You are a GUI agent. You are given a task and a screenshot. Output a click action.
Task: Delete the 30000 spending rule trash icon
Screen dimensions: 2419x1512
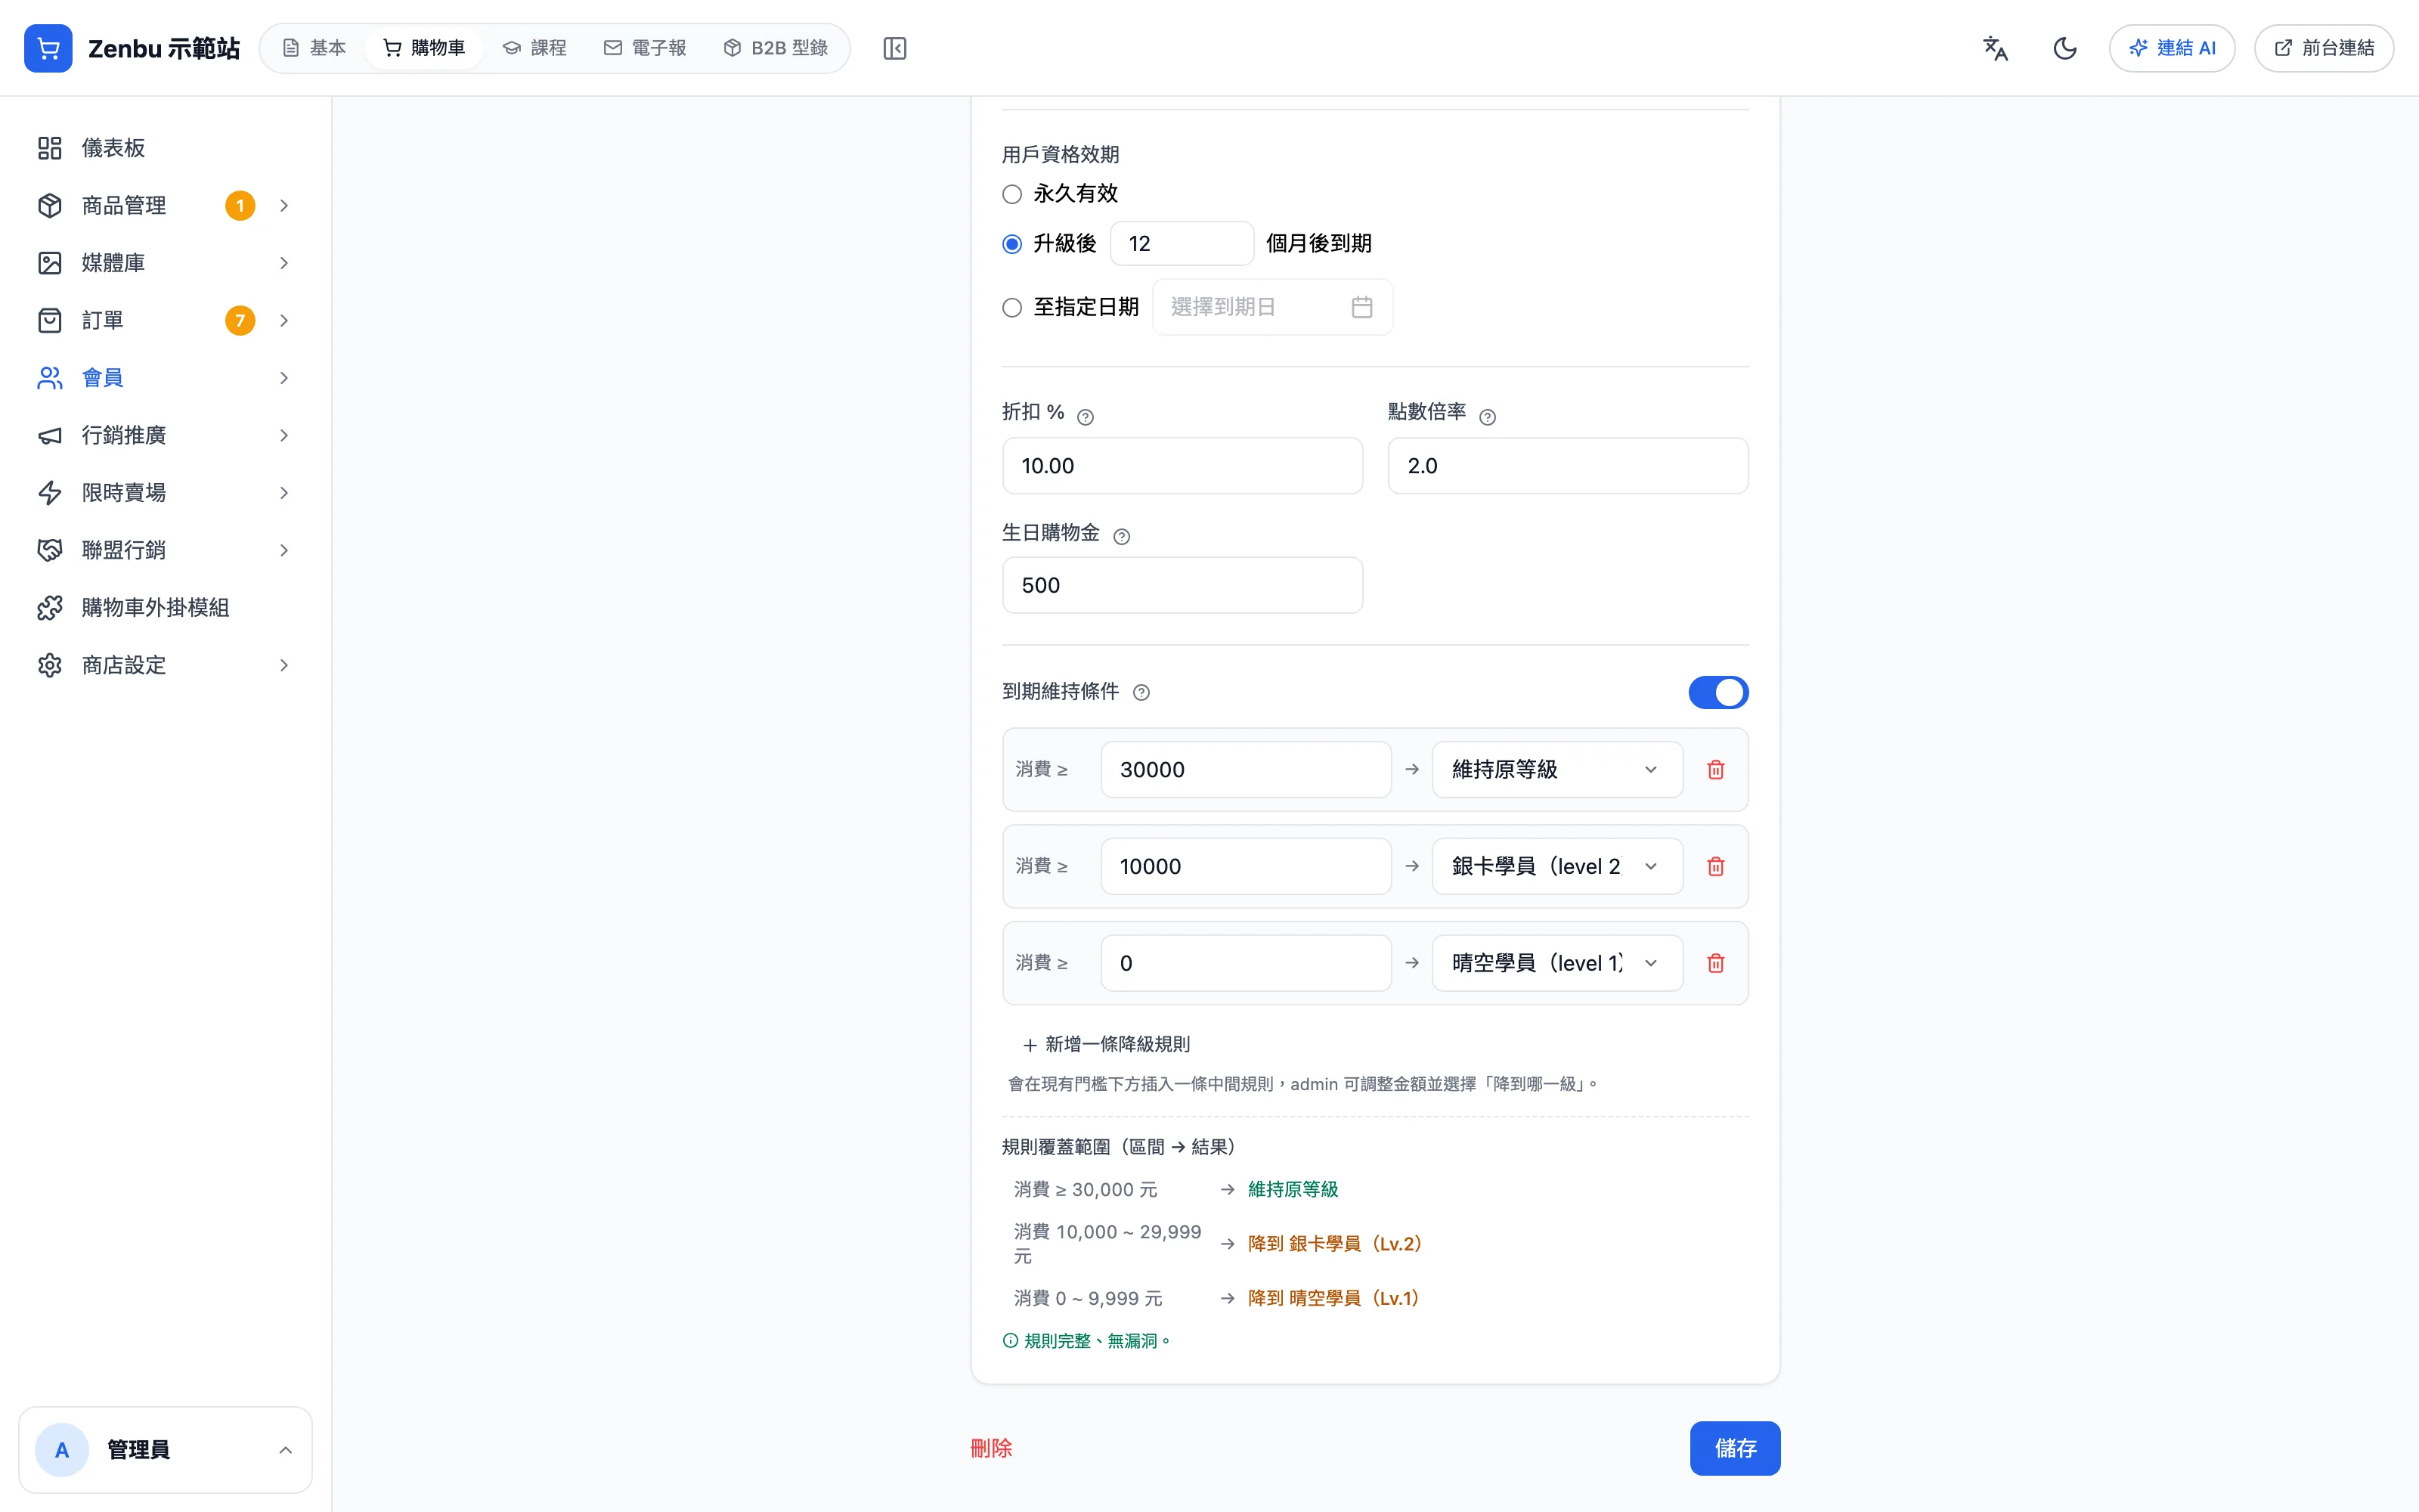click(x=1715, y=770)
